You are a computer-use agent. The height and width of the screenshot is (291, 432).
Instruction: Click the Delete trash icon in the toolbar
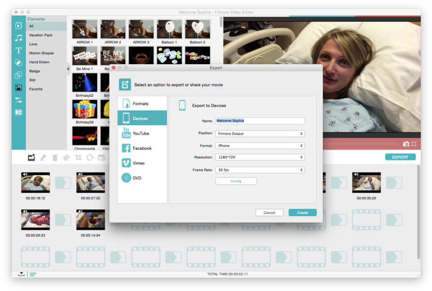pos(55,157)
